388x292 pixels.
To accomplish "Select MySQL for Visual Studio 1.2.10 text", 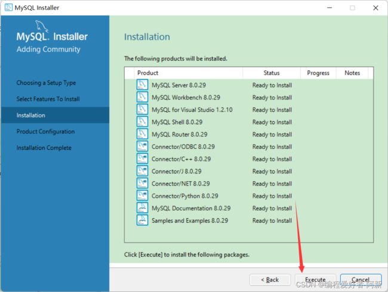I will pyautogui.click(x=192, y=110).
